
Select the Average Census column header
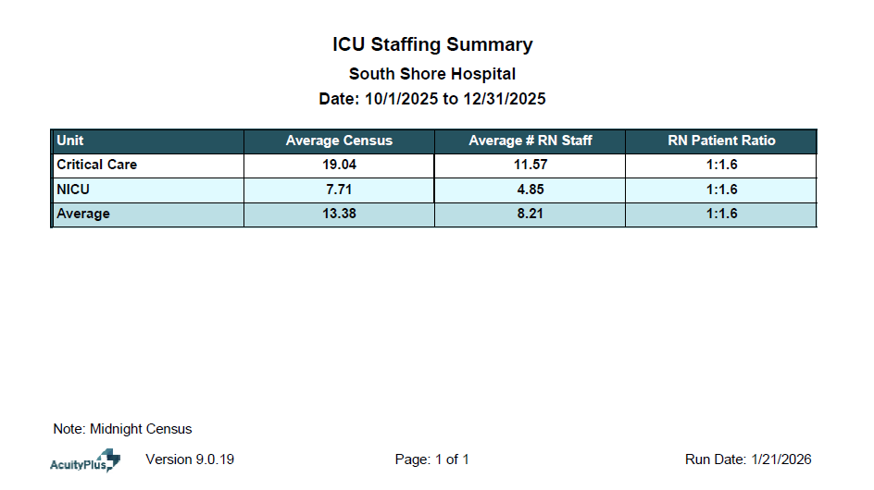pyautogui.click(x=339, y=141)
